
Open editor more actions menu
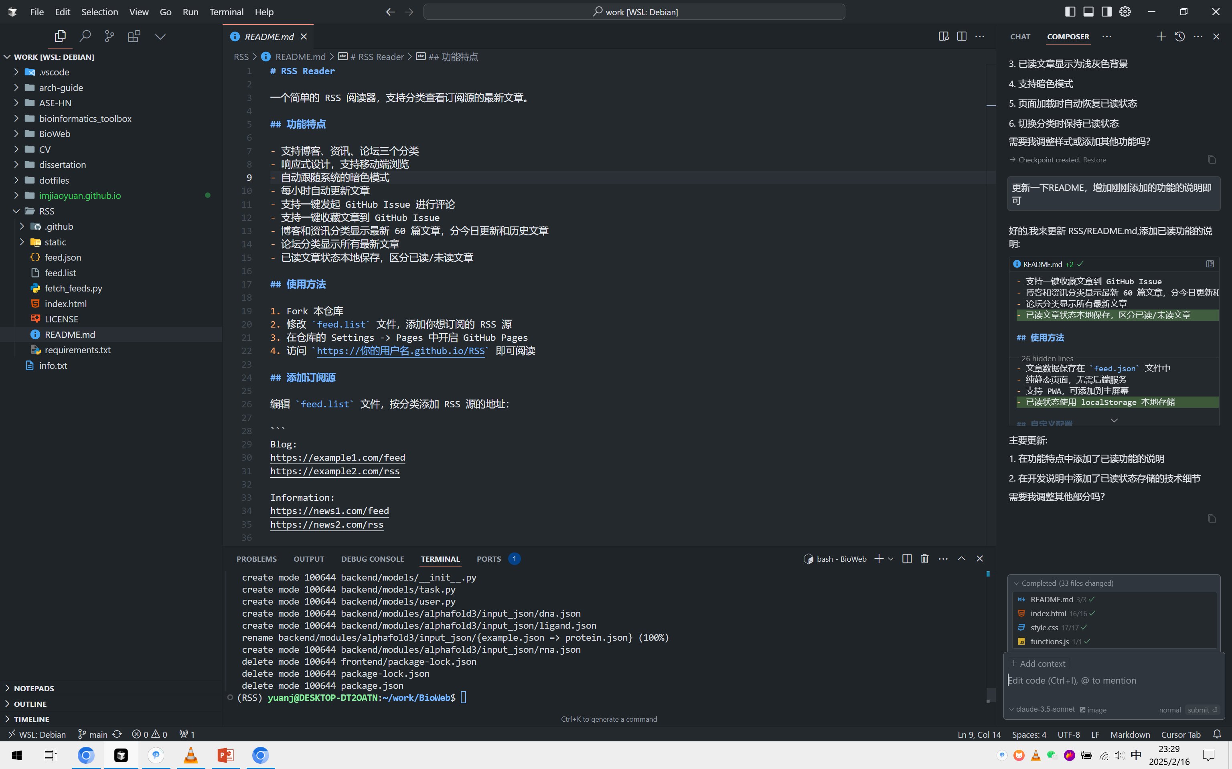[x=980, y=36]
